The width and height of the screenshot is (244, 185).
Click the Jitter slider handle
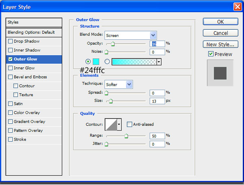click(x=107, y=144)
